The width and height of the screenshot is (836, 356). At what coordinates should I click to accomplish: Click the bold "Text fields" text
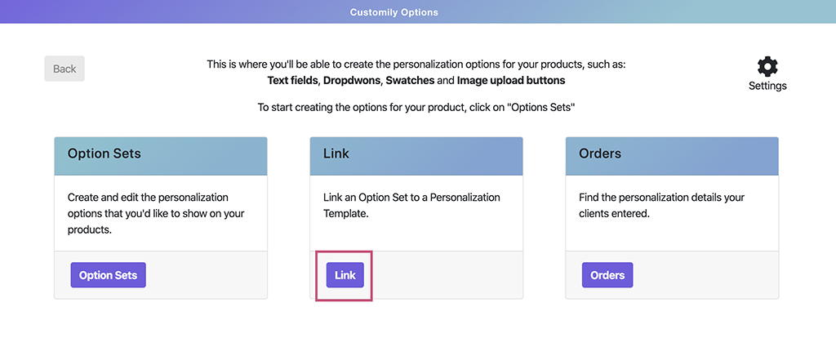(293, 81)
